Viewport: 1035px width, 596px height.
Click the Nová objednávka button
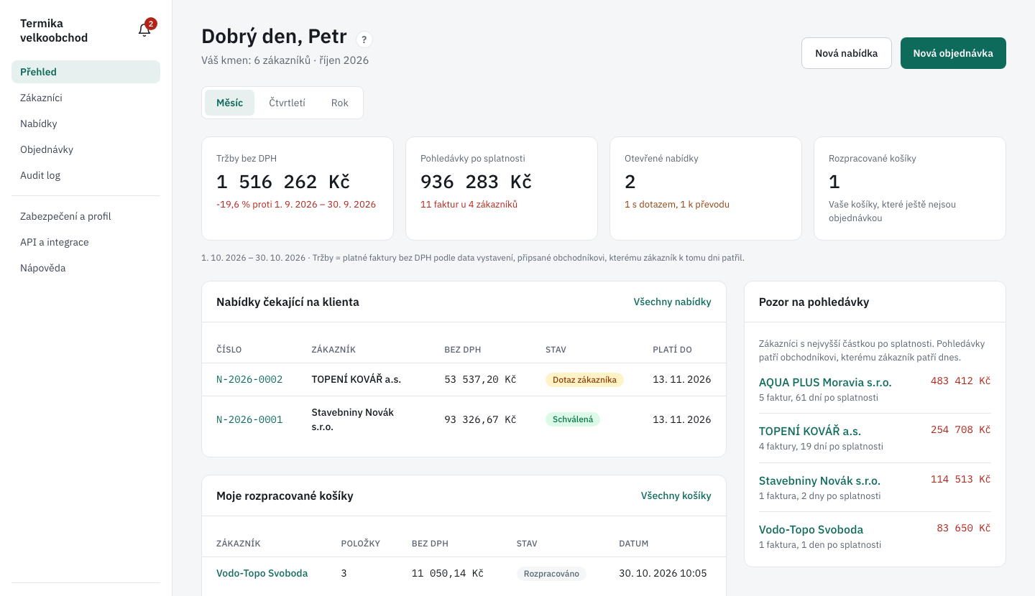[953, 53]
